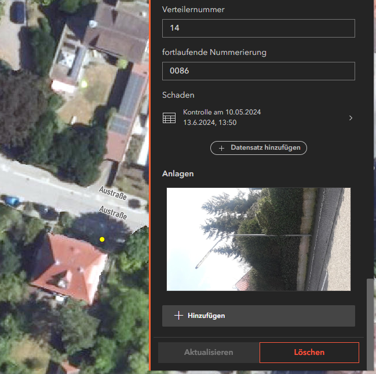Click the 13.6.2024, 13:50 timestamp line
This screenshot has height=374, width=376.
pyautogui.click(x=210, y=123)
